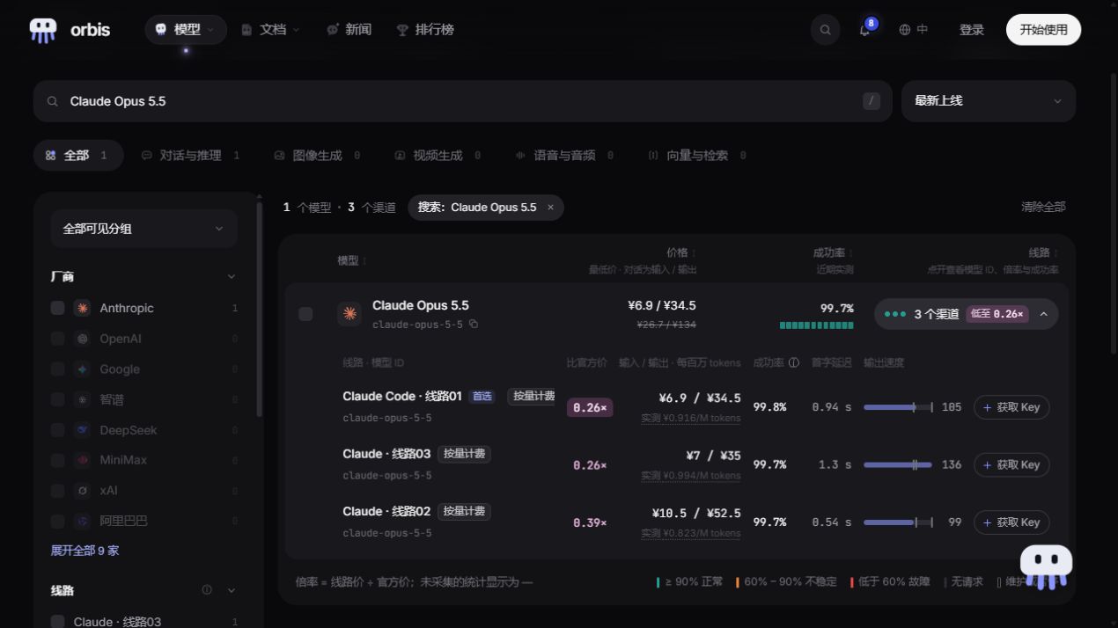Open the 模型 nav dropdown
1118x628 pixels.
tap(185, 30)
